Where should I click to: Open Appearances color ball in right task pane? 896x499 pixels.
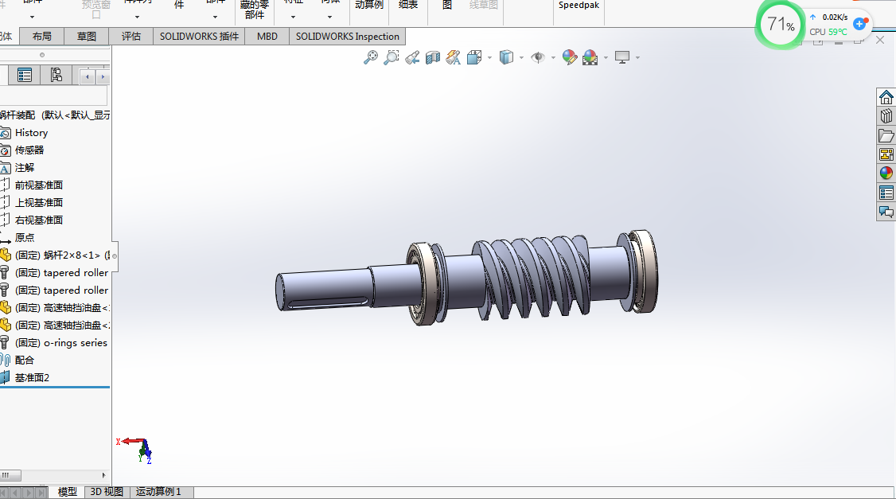(x=886, y=173)
